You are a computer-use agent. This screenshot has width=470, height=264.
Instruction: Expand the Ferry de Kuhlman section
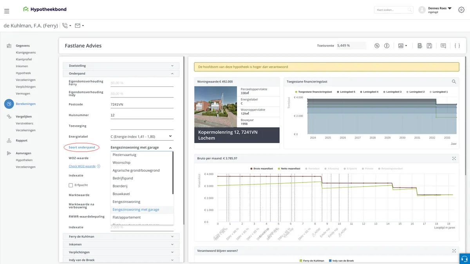(121, 237)
